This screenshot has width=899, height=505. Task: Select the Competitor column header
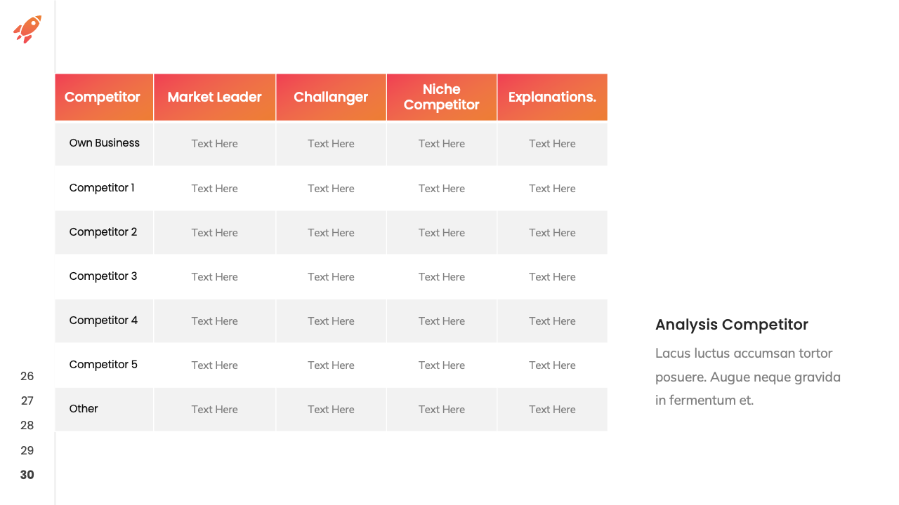(103, 97)
